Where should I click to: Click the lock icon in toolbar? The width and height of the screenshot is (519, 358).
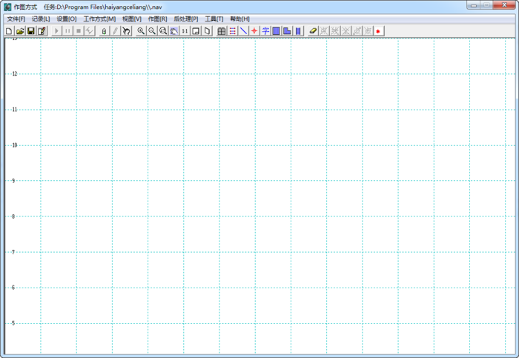click(104, 31)
